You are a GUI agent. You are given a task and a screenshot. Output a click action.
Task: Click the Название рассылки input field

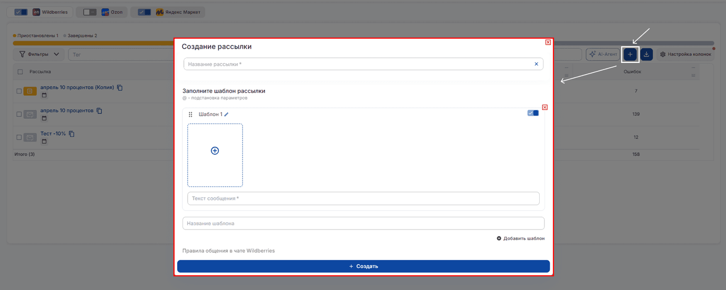[x=363, y=64]
